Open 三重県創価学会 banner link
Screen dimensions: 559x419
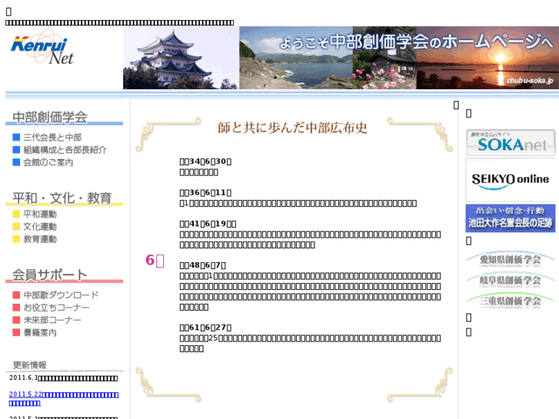tap(510, 301)
